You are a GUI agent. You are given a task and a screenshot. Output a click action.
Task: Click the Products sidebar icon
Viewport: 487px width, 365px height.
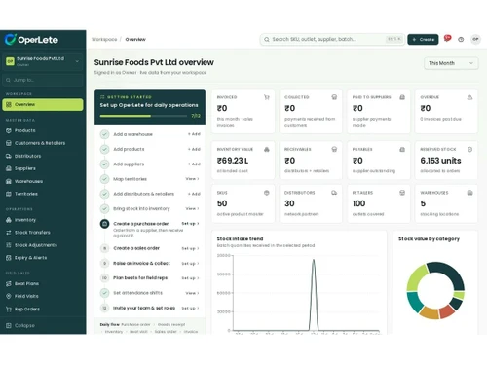pos(9,130)
